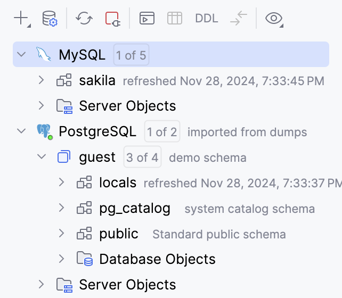Select the locals schema item

click(118, 183)
